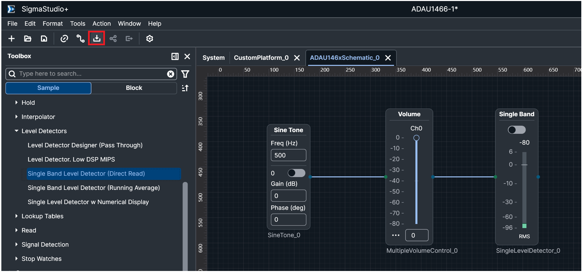Toggle the Single Band detector switch
The width and height of the screenshot is (584, 273).
click(517, 130)
